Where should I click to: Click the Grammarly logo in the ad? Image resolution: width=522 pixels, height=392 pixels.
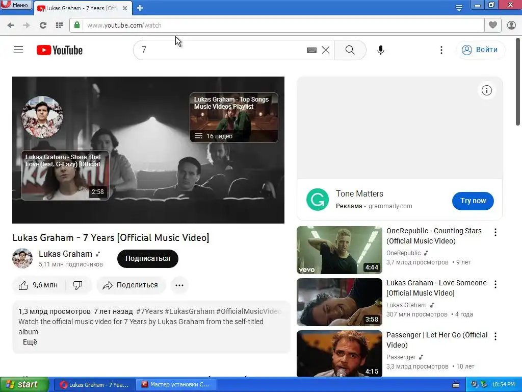click(317, 200)
